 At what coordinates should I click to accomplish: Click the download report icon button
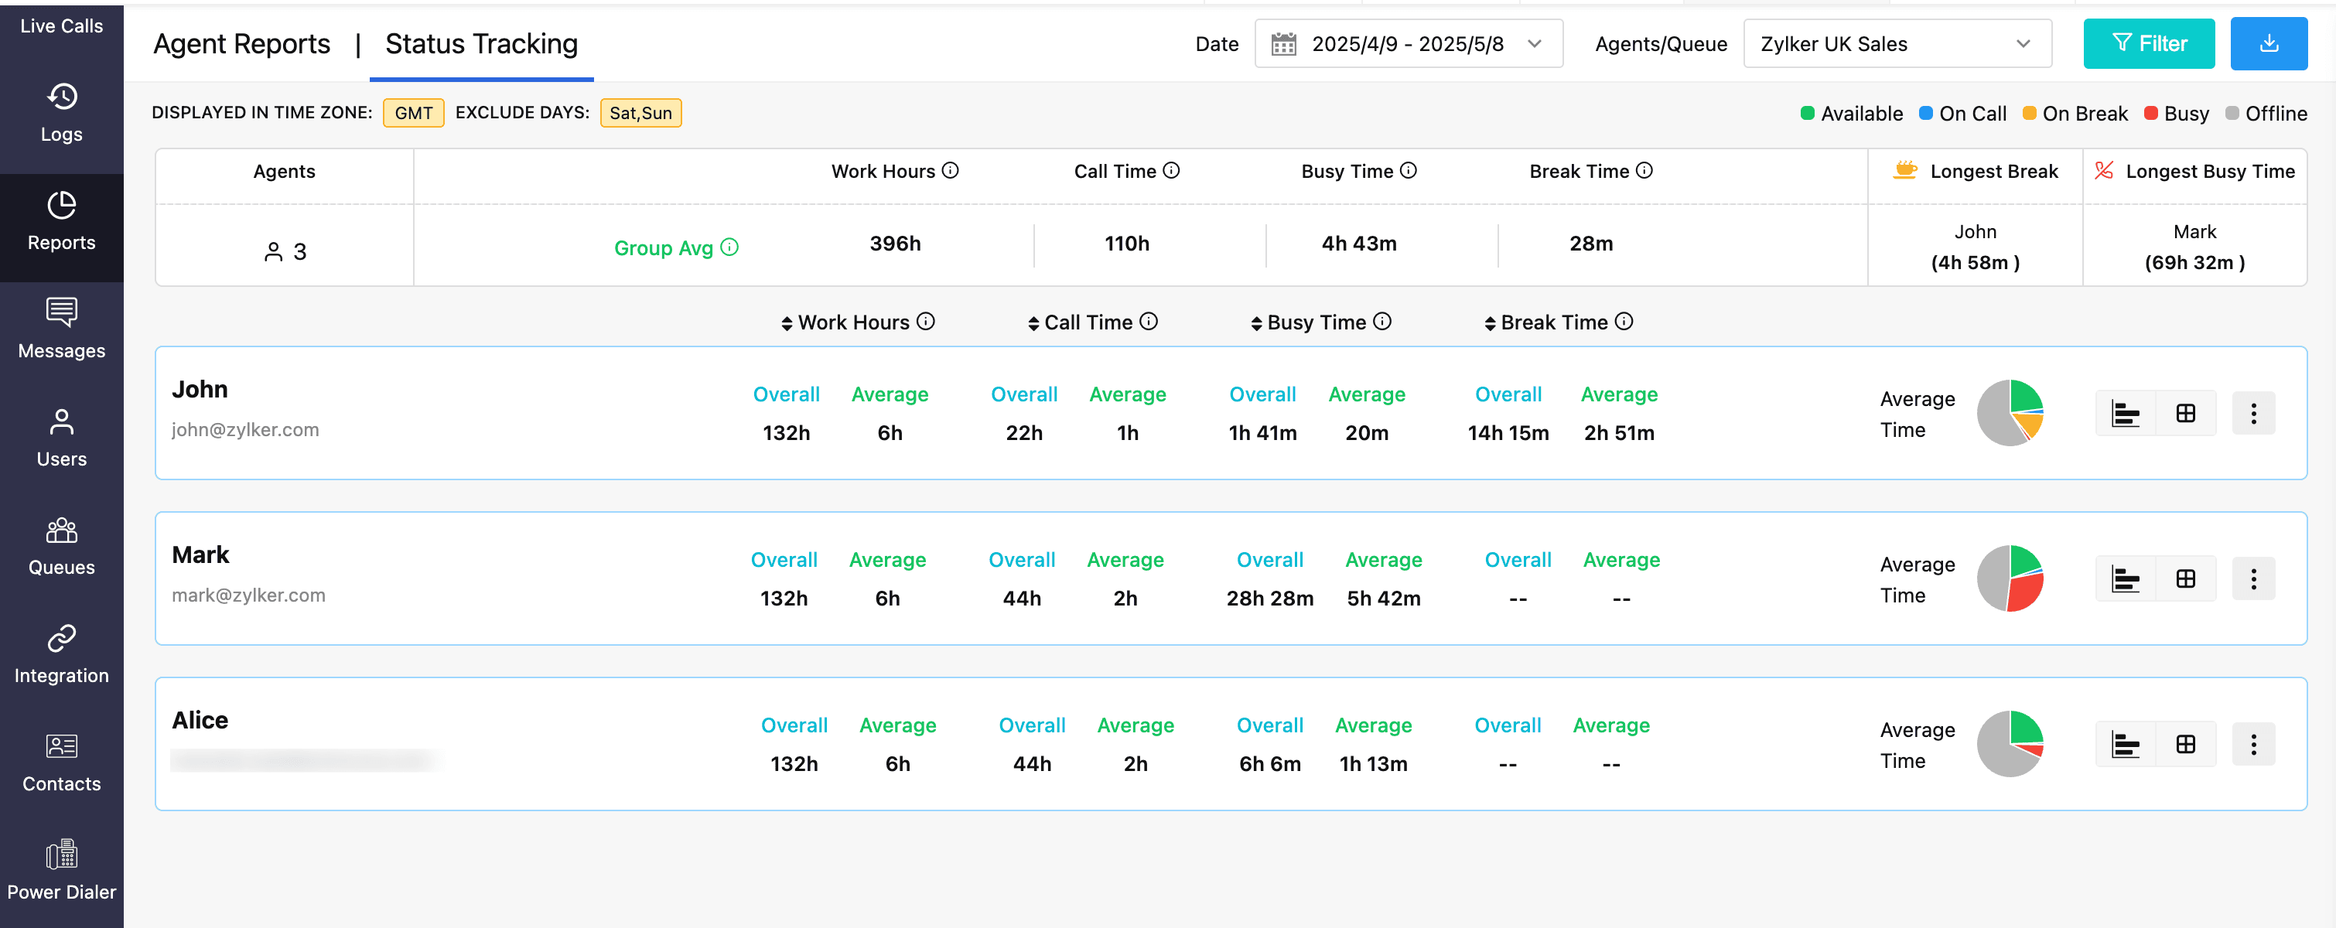click(2268, 43)
